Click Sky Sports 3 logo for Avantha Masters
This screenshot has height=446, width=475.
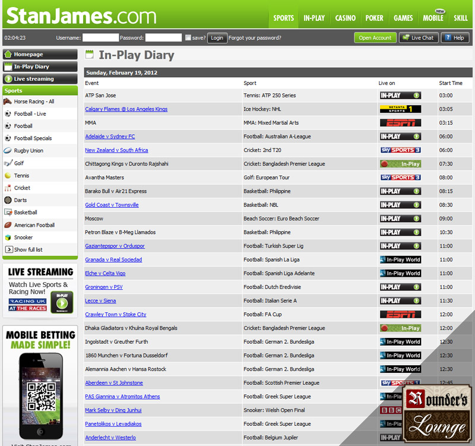point(400,177)
